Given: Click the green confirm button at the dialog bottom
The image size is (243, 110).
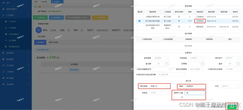Looking at the screenshot, I should 232,107.
